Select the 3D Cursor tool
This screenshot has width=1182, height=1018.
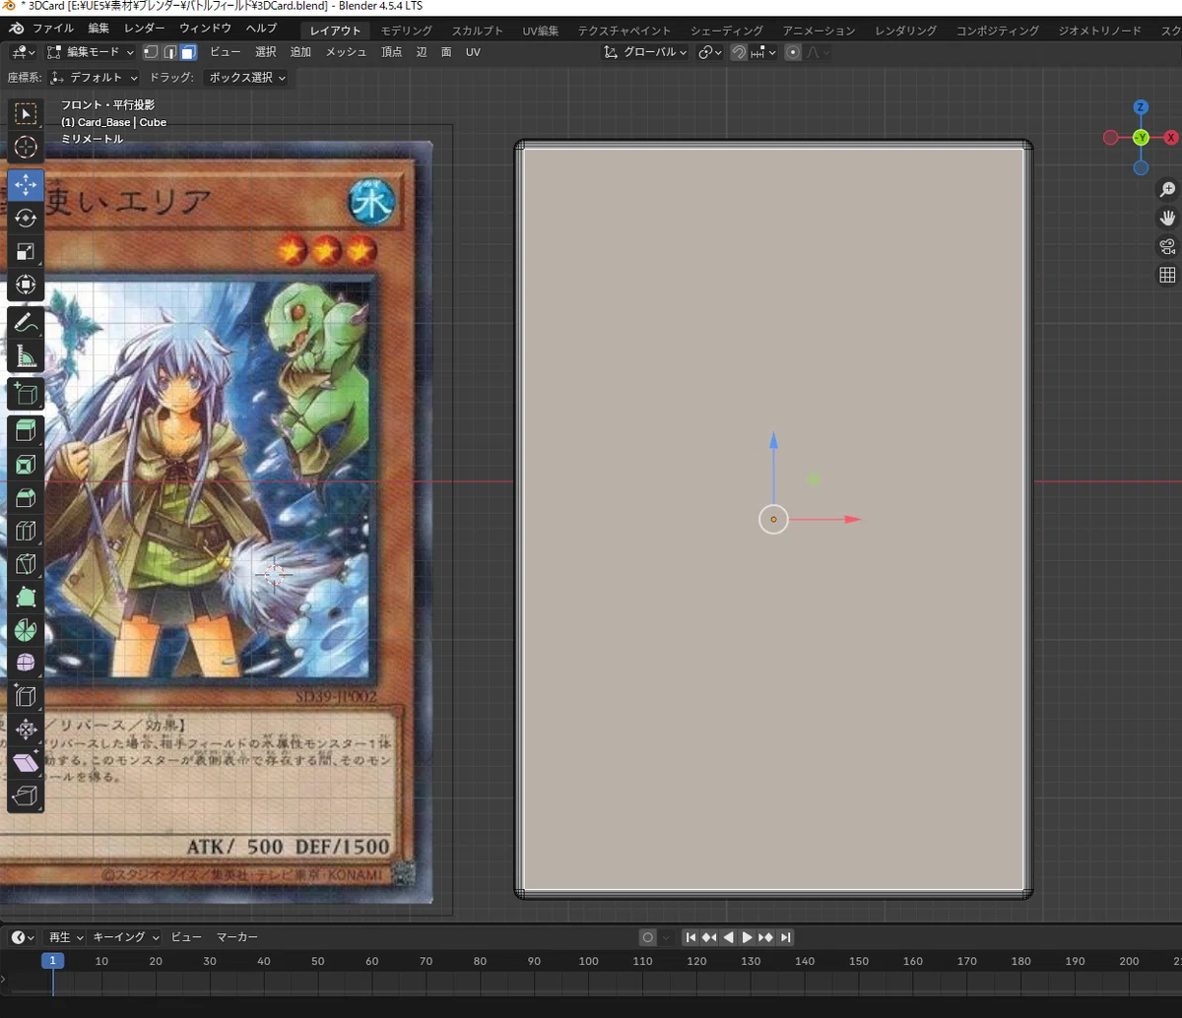click(x=26, y=148)
